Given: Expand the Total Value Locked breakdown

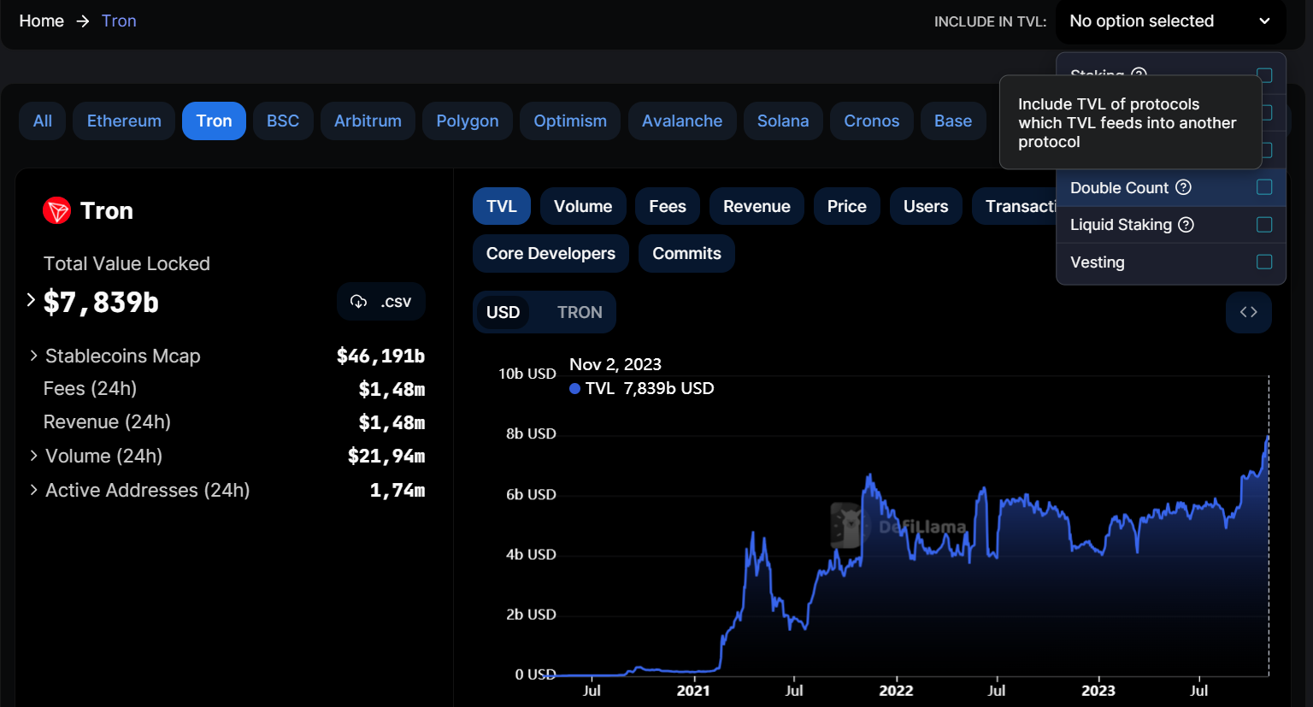Looking at the screenshot, I should pos(31,299).
